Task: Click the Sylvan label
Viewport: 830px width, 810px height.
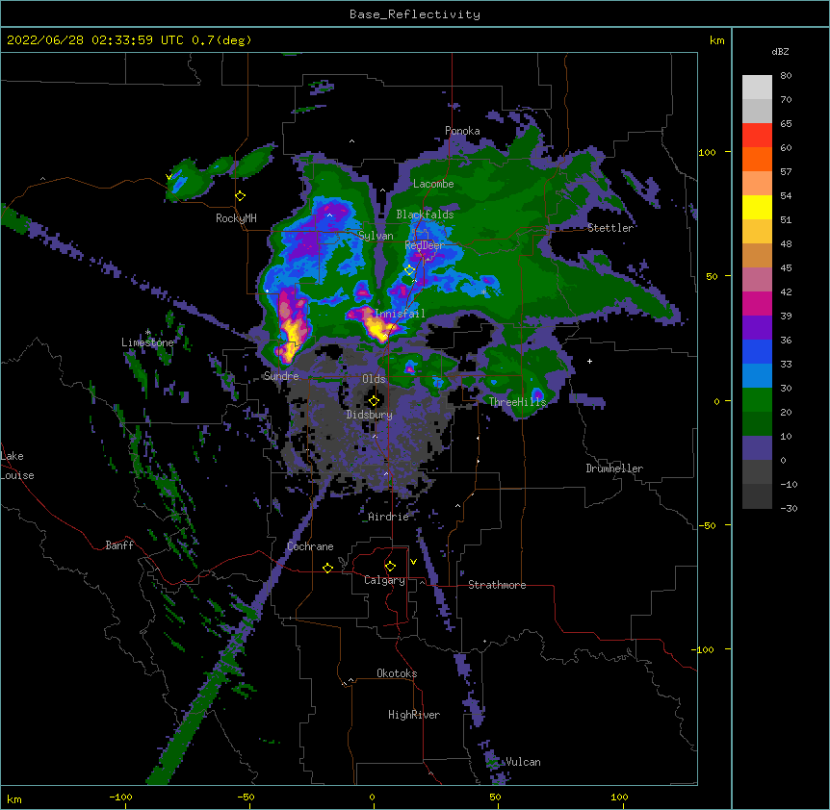Action: click(376, 236)
